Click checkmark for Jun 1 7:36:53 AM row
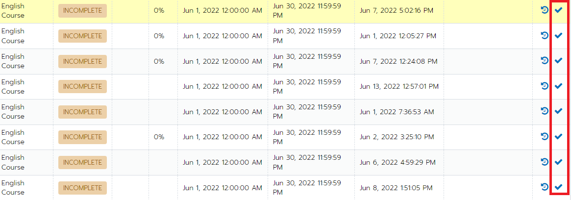571x200 pixels. (x=558, y=111)
